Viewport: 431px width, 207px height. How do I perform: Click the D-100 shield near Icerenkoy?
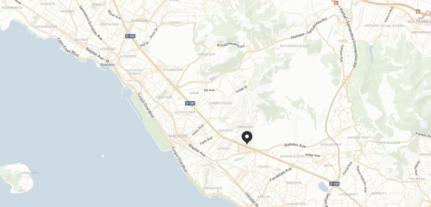pyautogui.click(x=130, y=36)
